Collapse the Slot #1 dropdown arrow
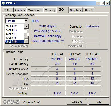The image size is (111, 106). [26, 21]
